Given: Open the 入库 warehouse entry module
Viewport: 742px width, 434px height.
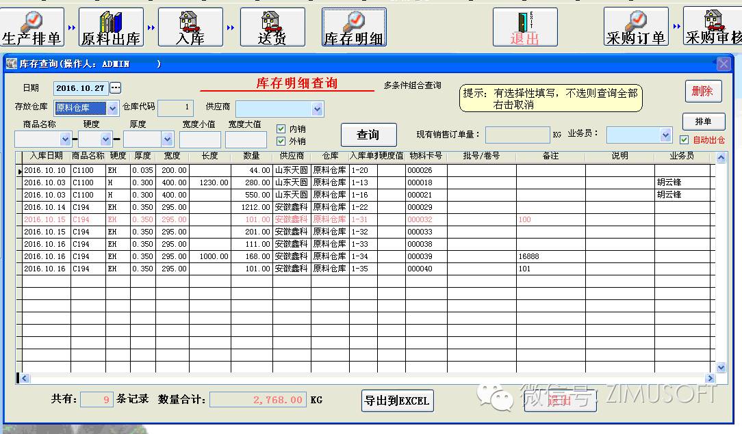Looking at the screenshot, I should [190, 27].
